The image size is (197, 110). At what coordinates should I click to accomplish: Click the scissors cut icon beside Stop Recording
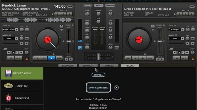[x=116, y=88]
